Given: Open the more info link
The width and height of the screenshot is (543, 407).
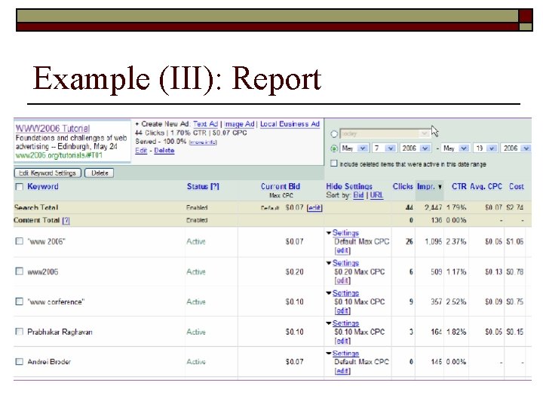Looking at the screenshot, I should [x=203, y=142].
